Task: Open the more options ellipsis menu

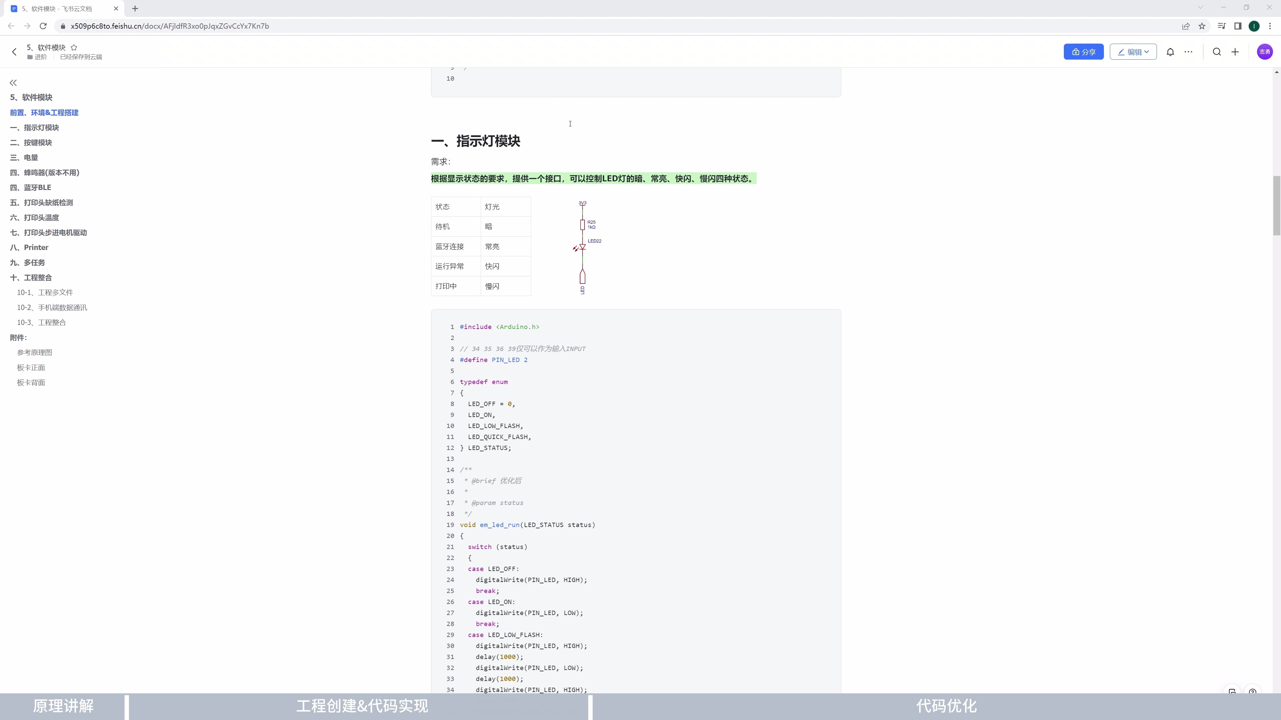Action: click(1188, 52)
